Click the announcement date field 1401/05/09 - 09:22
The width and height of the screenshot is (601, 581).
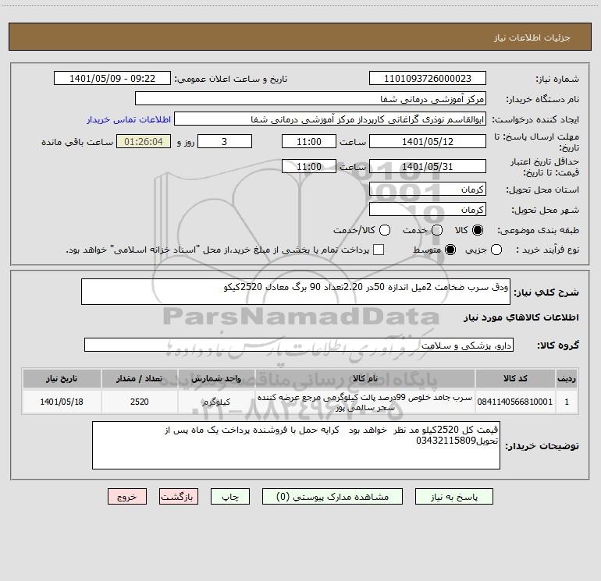pyautogui.click(x=112, y=79)
